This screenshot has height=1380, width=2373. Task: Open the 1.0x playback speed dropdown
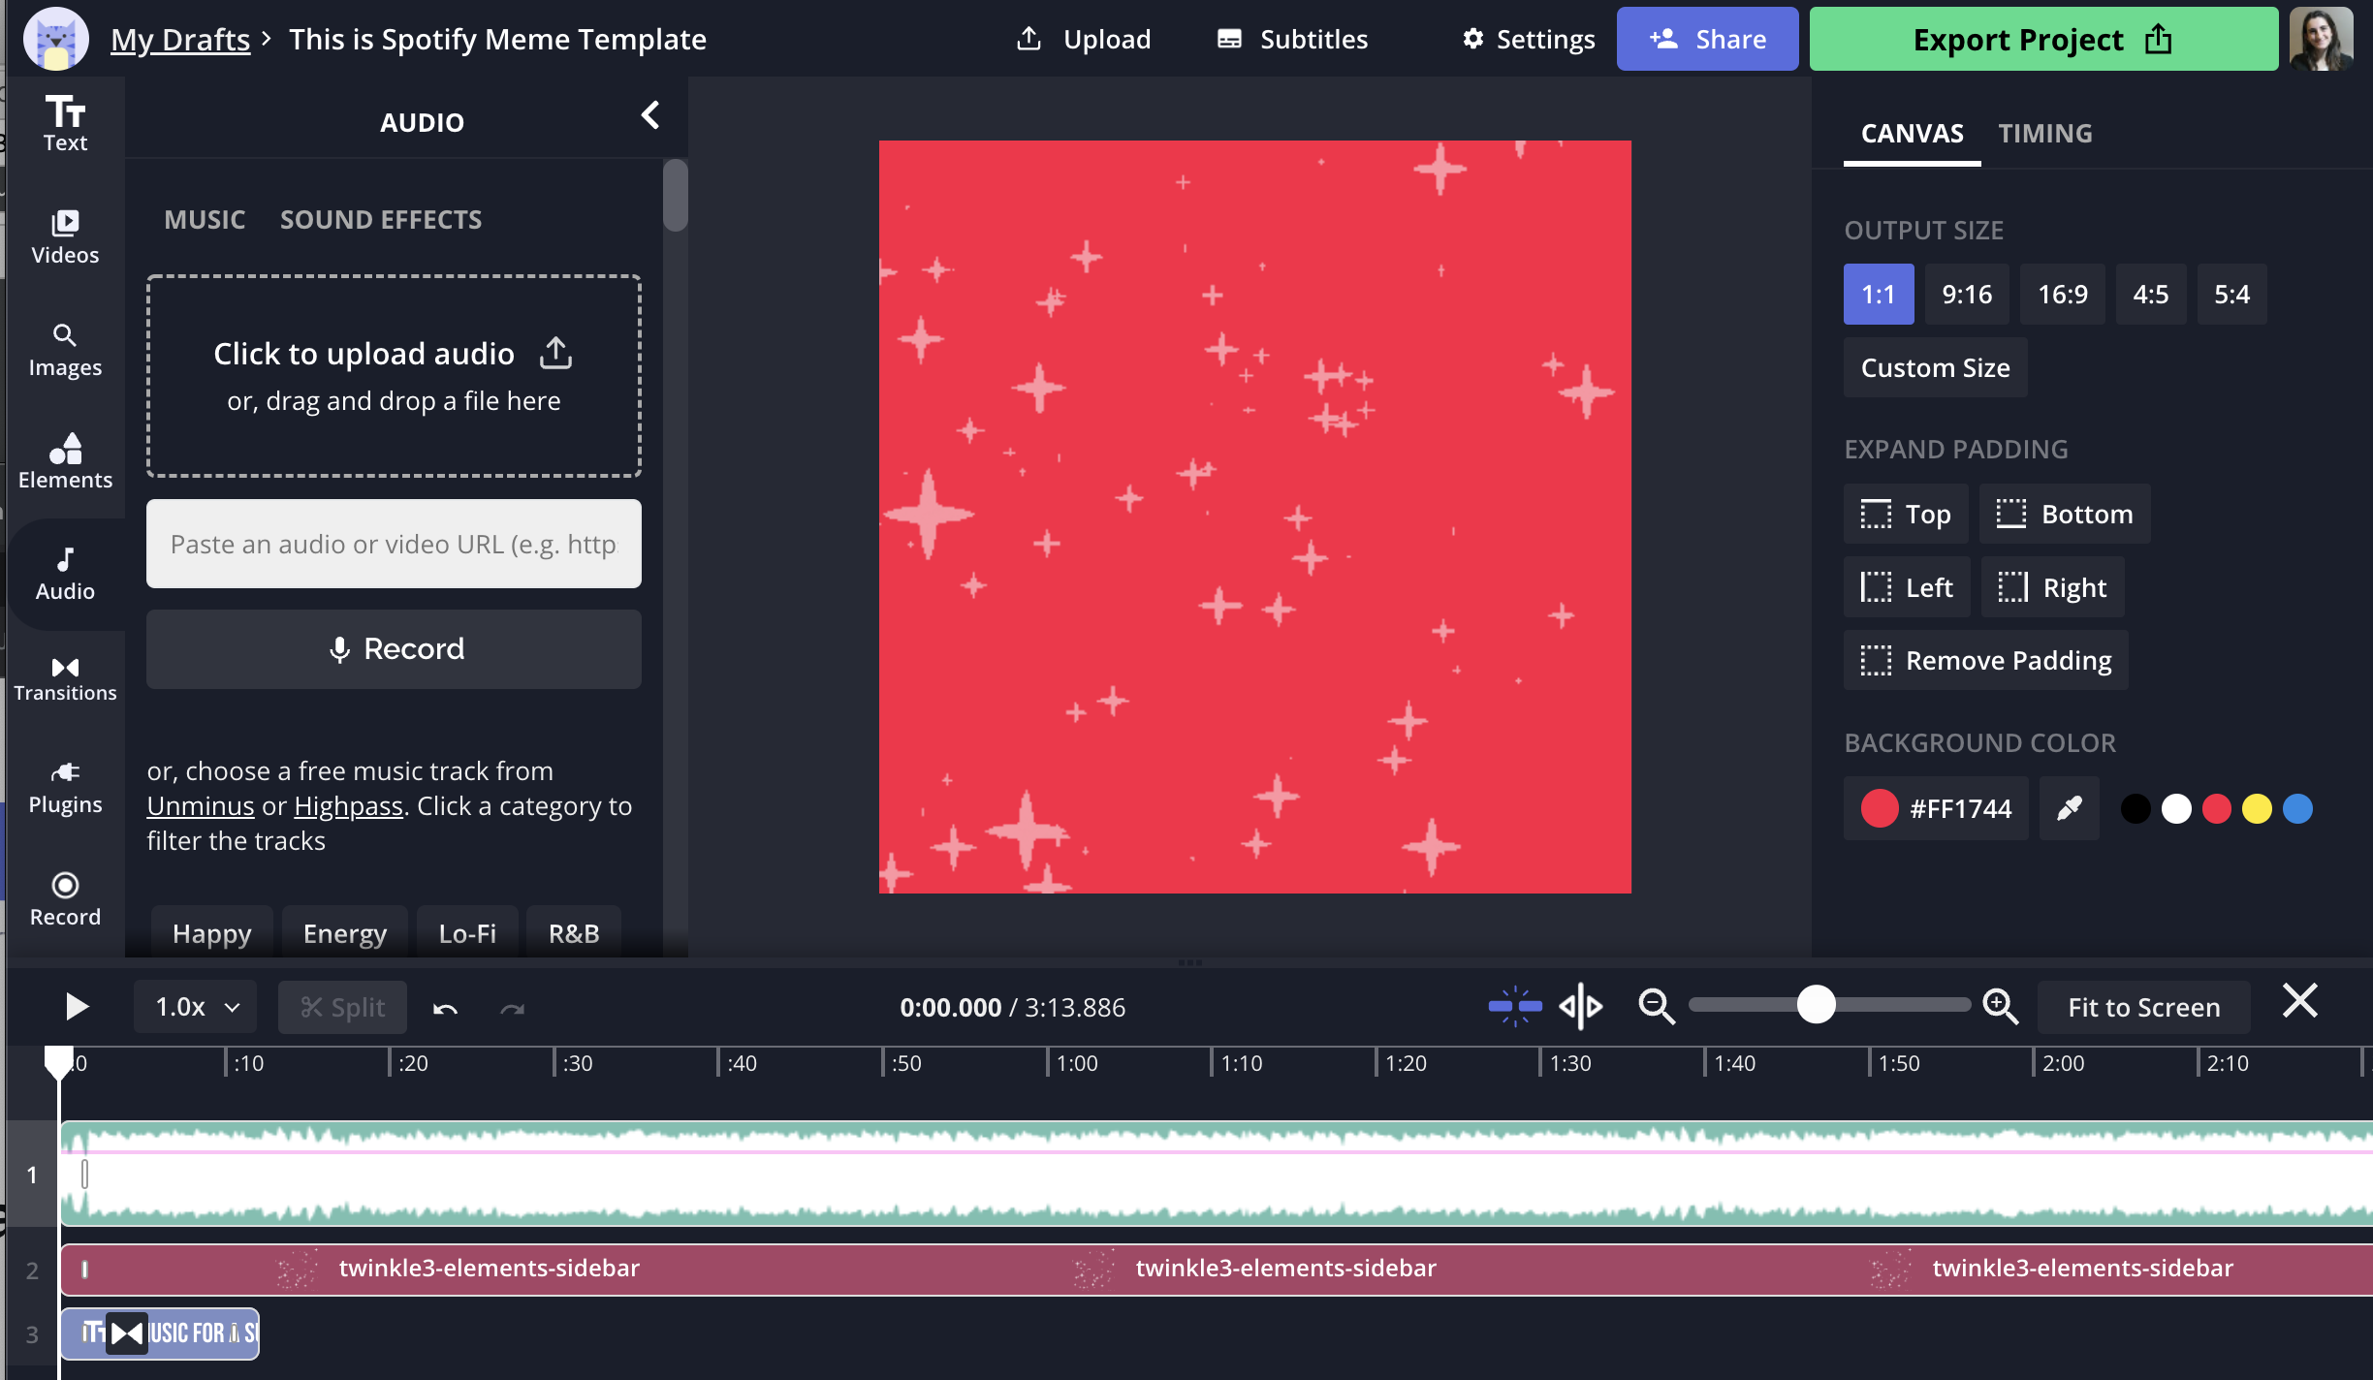click(196, 1007)
